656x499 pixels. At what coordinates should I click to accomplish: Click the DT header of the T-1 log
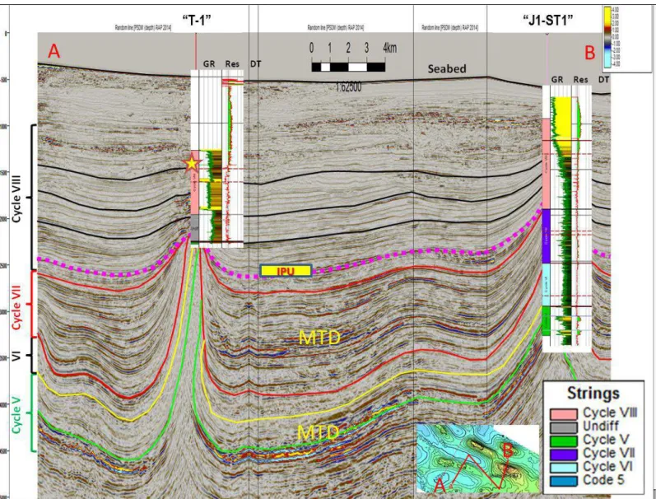[x=256, y=63]
